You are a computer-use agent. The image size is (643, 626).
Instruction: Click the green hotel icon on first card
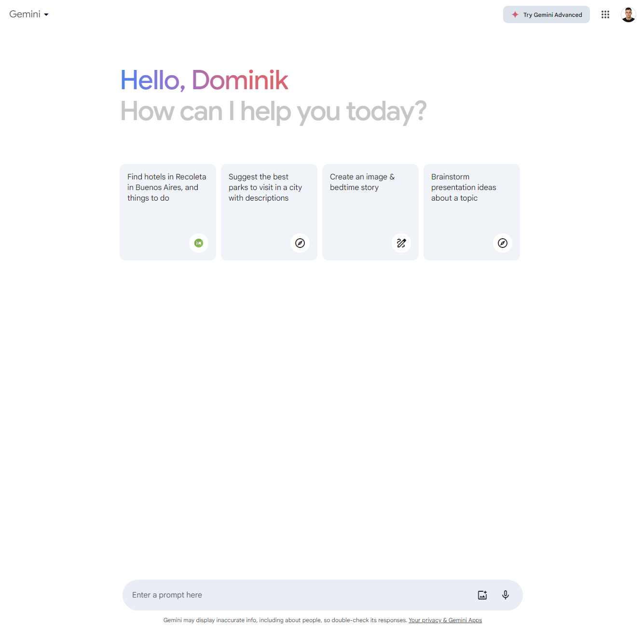point(199,243)
